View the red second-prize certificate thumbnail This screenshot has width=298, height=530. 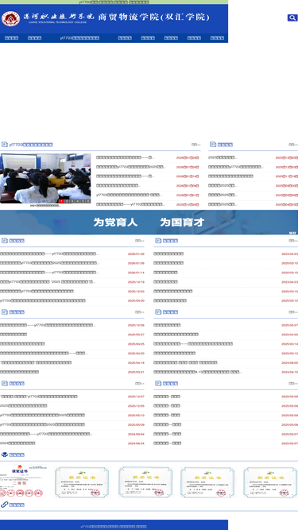tap(22, 482)
